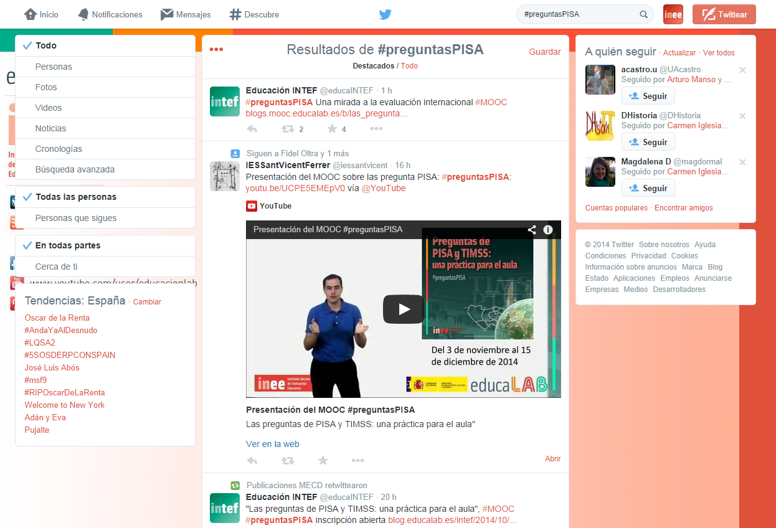
Task: Filter results by Videos
Action: click(105, 108)
